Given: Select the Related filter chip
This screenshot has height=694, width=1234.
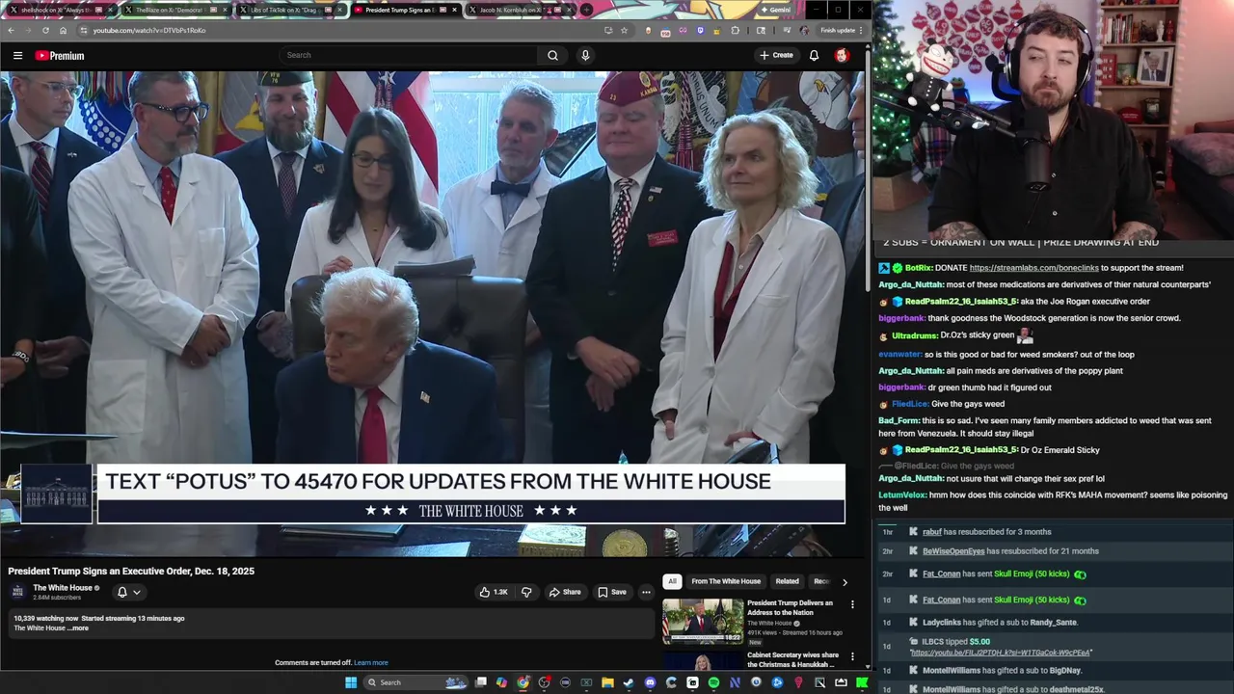Looking at the screenshot, I should tap(787, 581).
